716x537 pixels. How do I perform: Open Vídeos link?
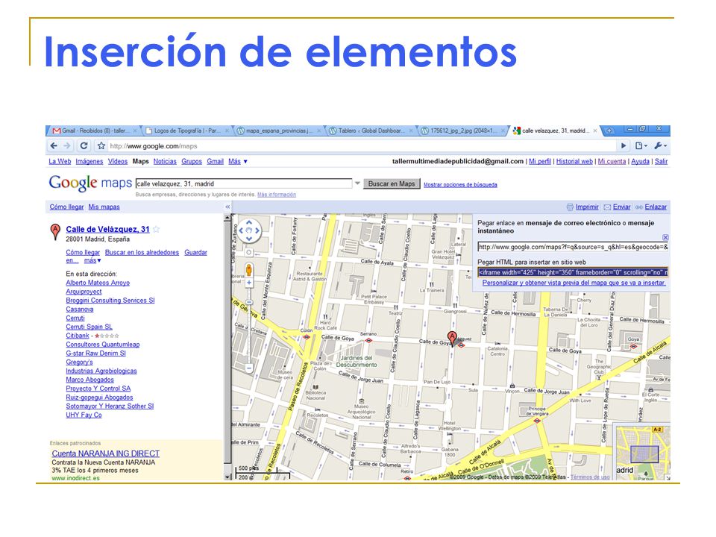click(118, 162)
